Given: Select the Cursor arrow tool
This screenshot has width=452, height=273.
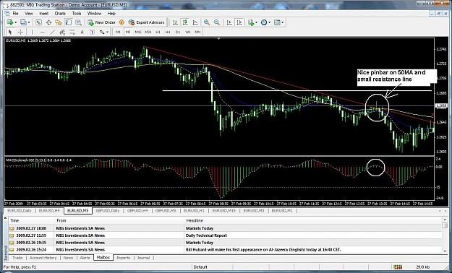Looking at the screenshot, I should click(10, 32).
